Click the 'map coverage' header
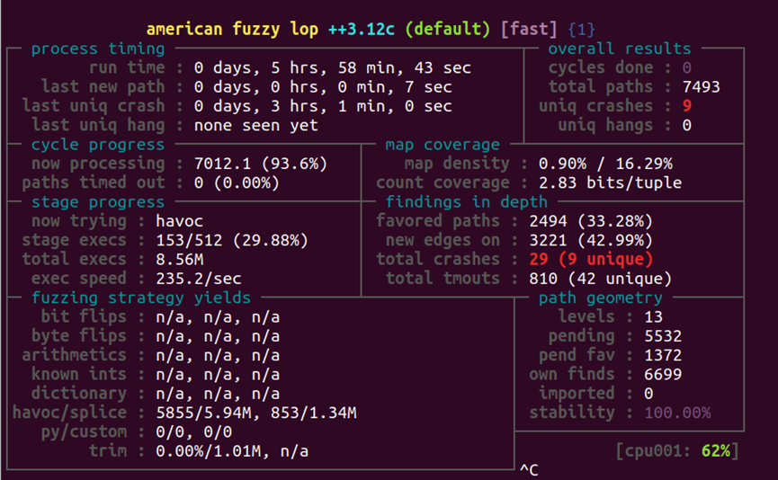Screen dimensions: 778x480 coord(443,145)
